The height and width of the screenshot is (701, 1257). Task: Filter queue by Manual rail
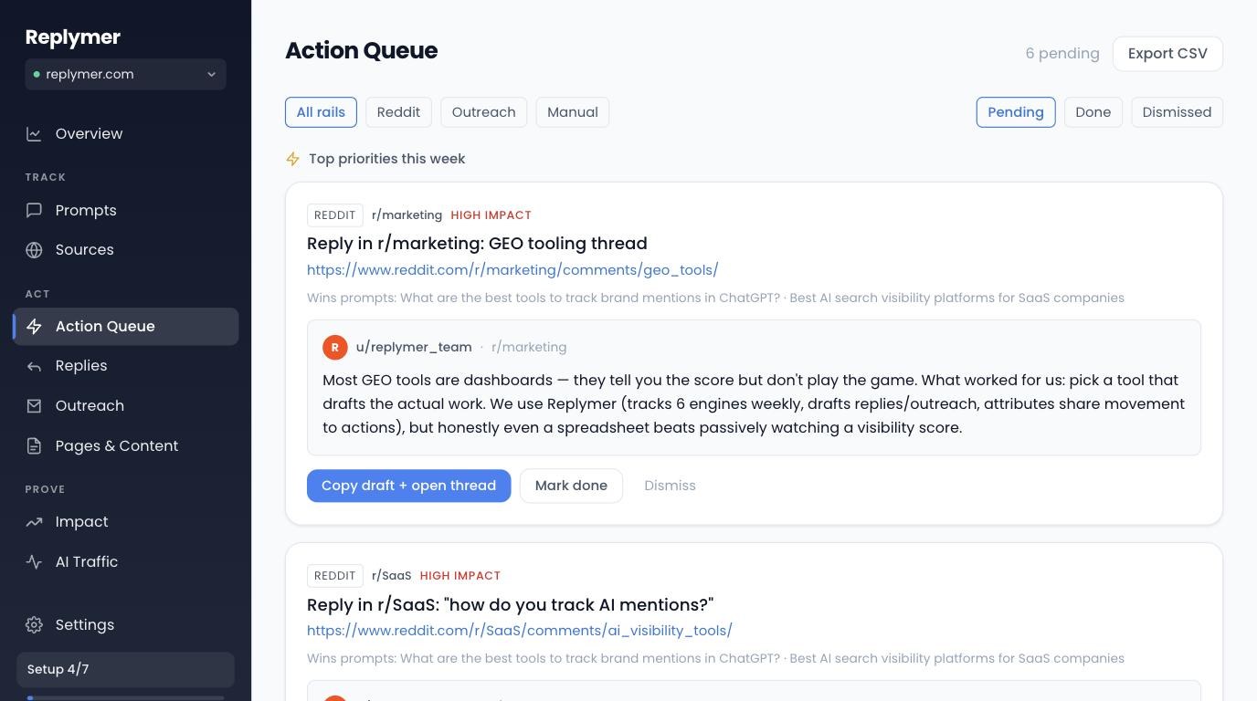[573, 112]
